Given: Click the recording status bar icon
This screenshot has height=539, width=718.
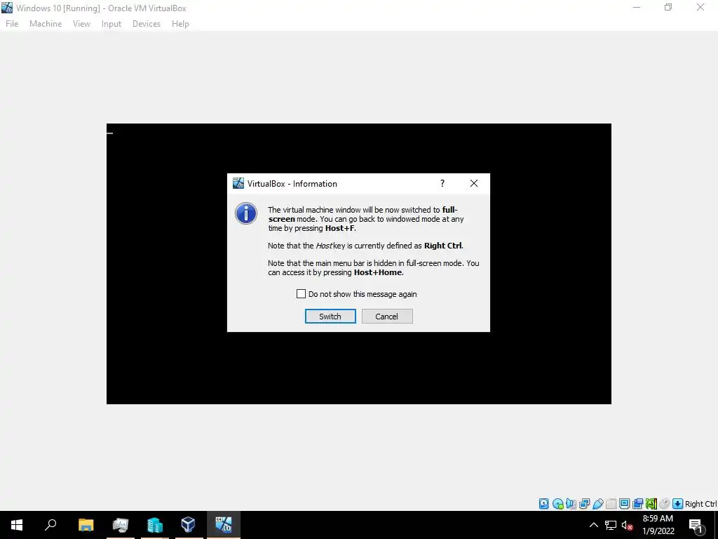Looking at the screenshot, I should 637,504.
